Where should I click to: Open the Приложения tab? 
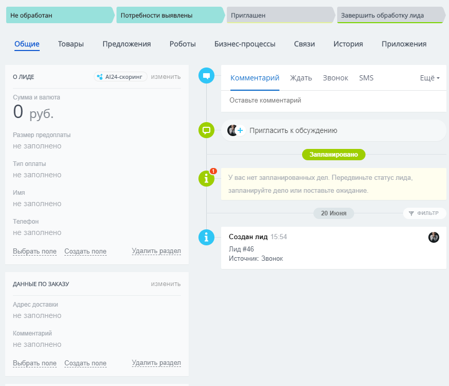(404, 44)
